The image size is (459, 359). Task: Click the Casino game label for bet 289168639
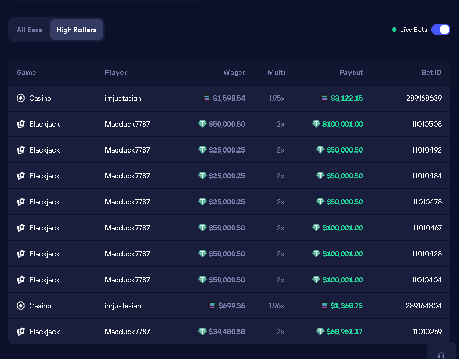pyautogui.click(x=40, y=98)
